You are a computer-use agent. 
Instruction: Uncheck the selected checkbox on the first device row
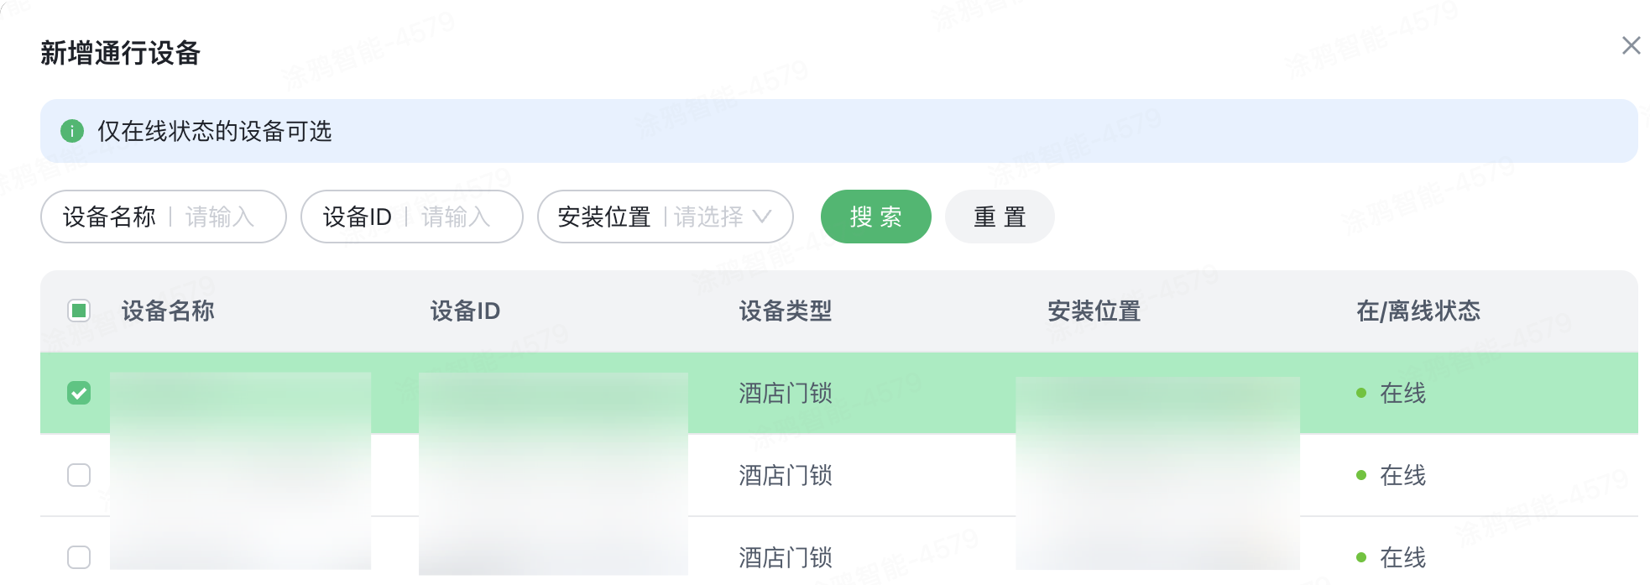point(79,393)
